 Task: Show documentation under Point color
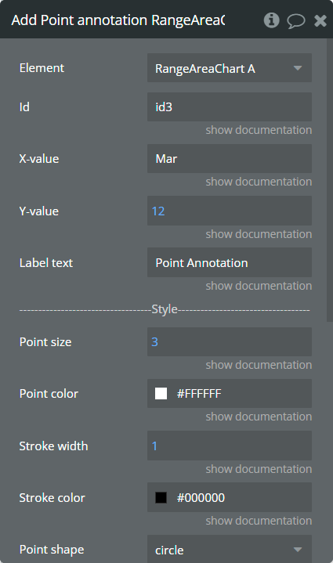(x=259, y=417)
